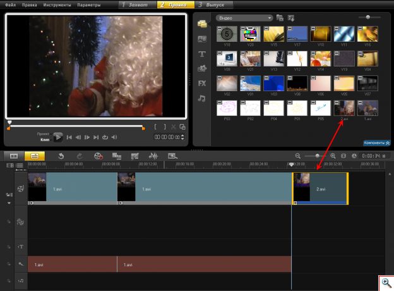
Task: Select the 2.avi thumbnail in library
Action: coord(344,108)
